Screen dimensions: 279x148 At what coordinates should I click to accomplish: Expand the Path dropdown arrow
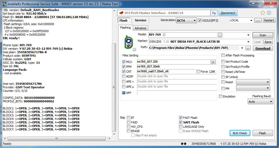point(242,48)
